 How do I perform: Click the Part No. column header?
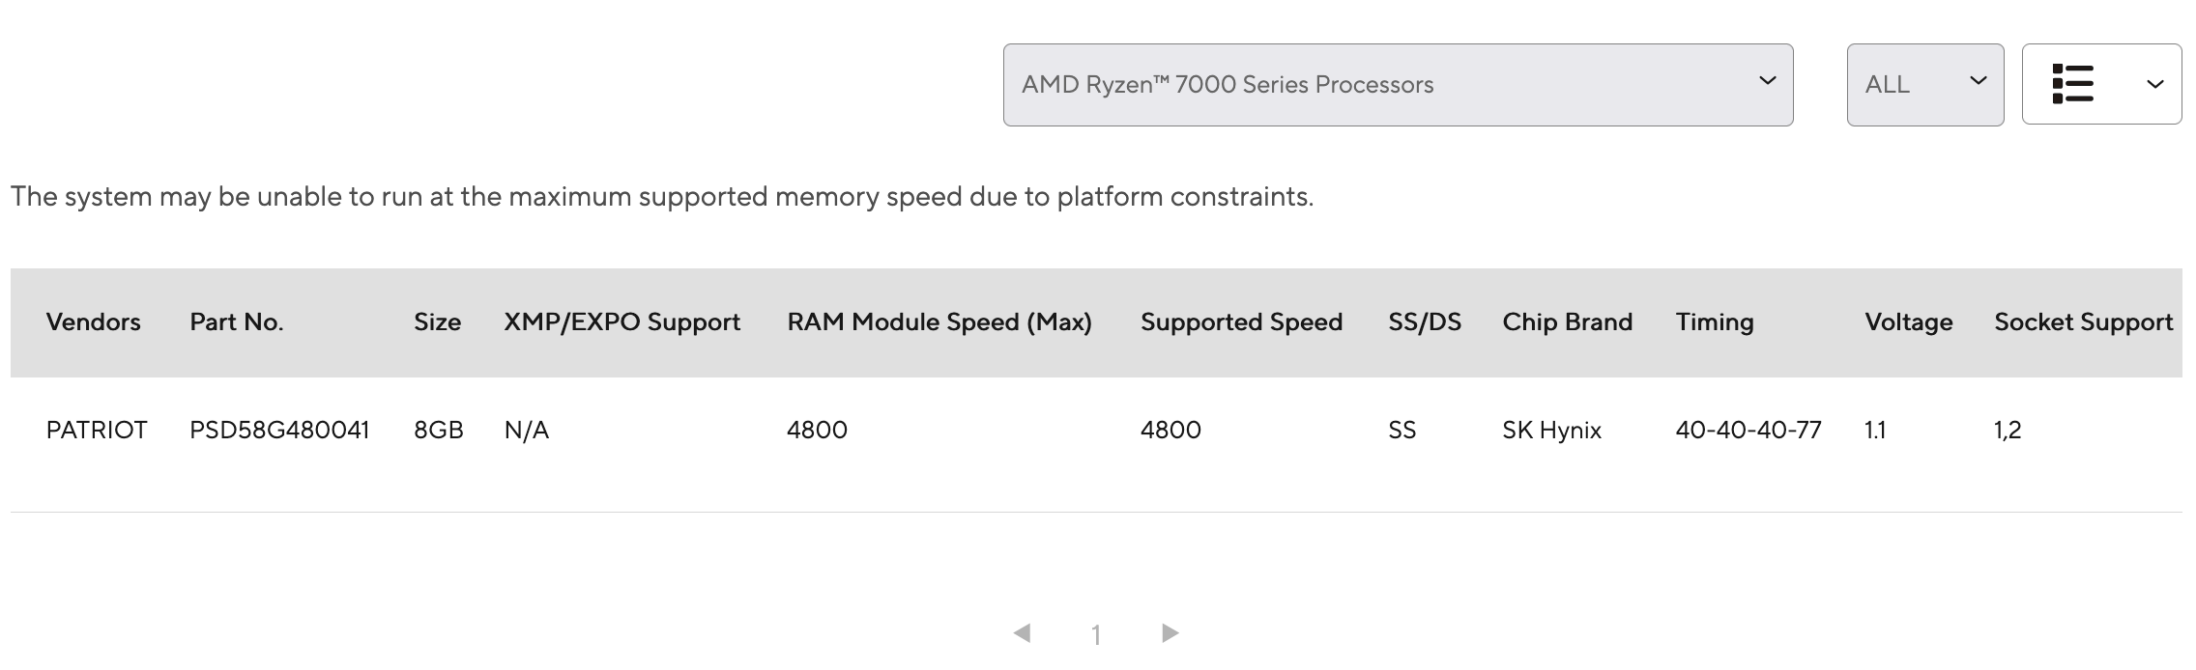[x=236, y=322]
